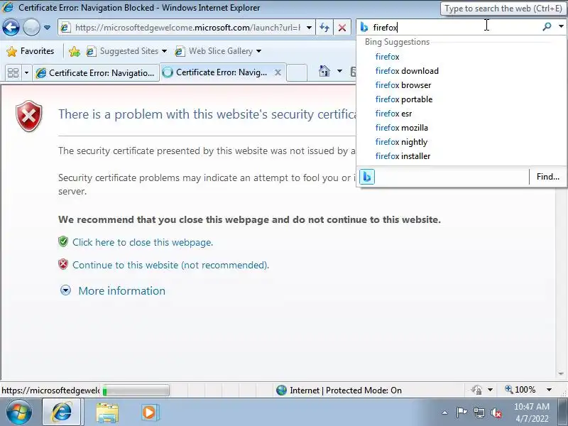This screenshot has width=568, height=426.
Task: Open the Quick Tabs grid icon
Action: pyautogui.click(x=13, y=73)
